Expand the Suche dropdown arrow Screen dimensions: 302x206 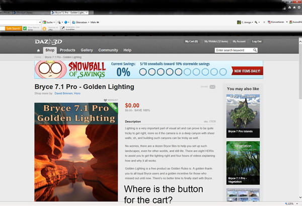pos(54,22)
